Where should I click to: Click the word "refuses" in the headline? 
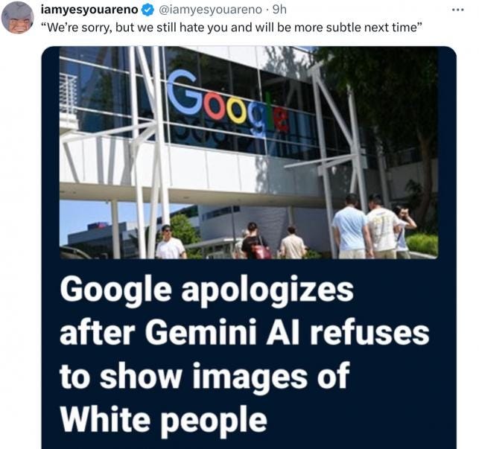(370, 332)
